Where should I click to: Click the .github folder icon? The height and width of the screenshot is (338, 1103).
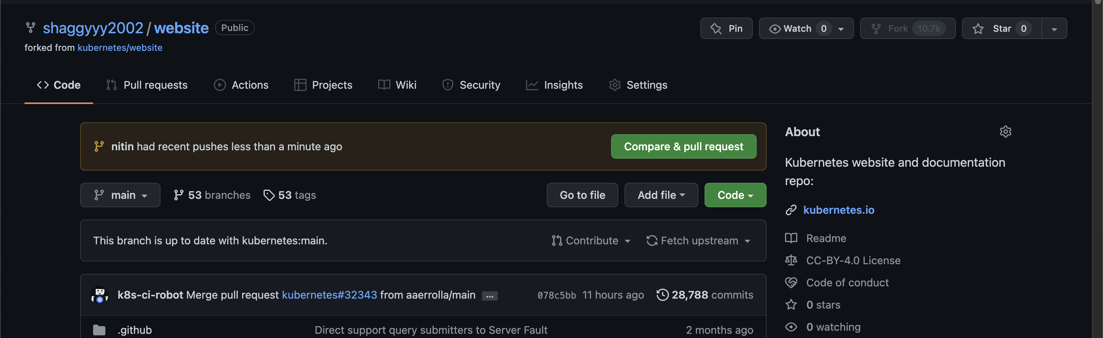pyautogui.click(x=99, y=330)
